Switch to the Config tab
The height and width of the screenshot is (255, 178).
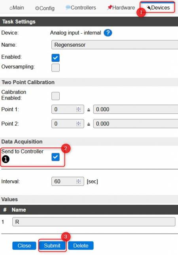45,8
